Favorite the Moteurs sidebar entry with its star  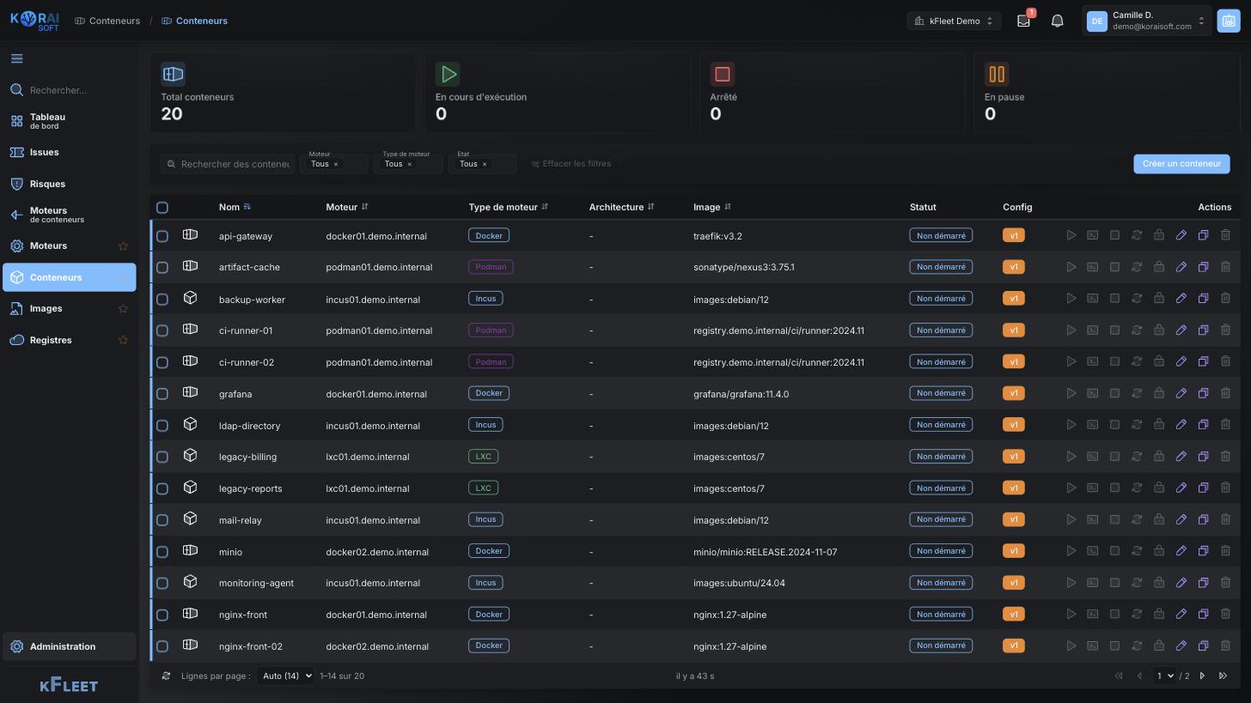[x=123, y=246]
